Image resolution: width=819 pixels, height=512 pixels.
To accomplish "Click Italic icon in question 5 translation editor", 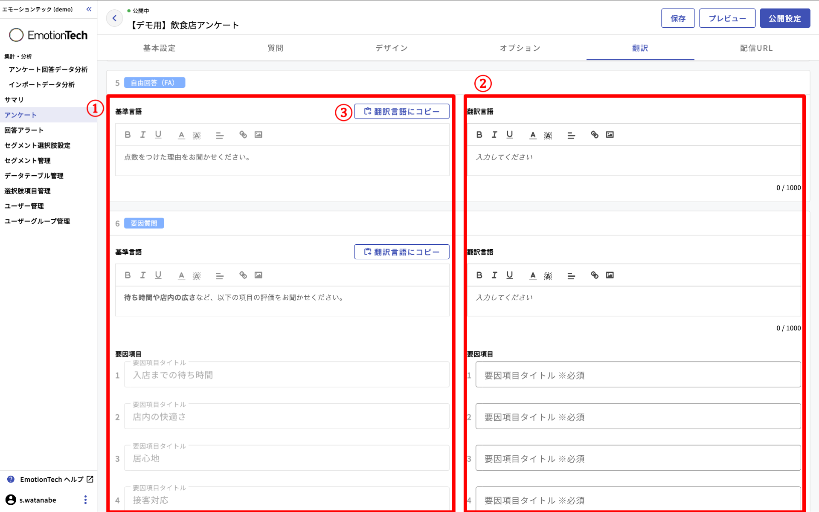I will (x=494, y=135).
